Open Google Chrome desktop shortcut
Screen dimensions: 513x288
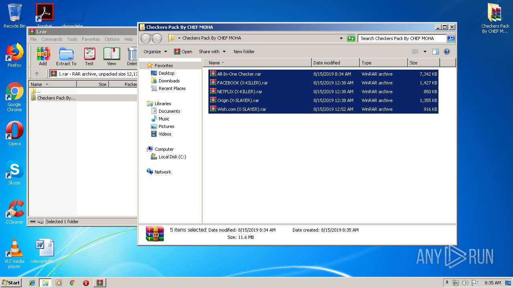coord(14,97)
